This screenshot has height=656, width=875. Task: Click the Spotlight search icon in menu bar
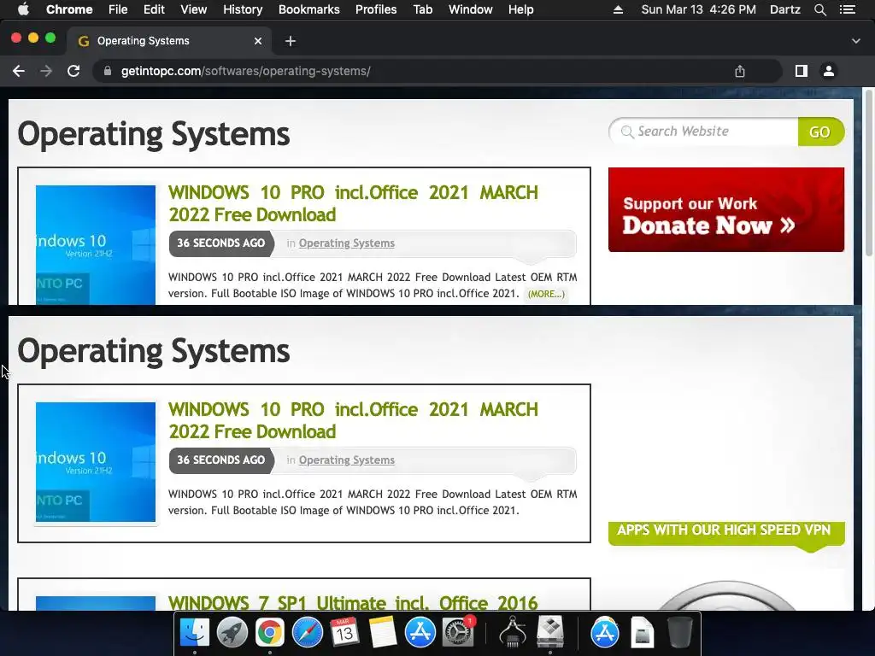pyautogui.click(x=819, y=9)
